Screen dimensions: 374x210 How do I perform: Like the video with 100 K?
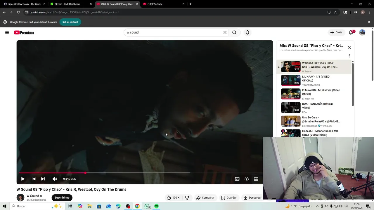point(173,197)
